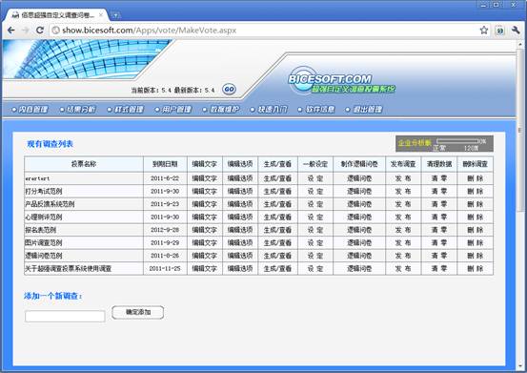The image size is (527, 373).
Task: Click 编辑文字 for erertert survey
Action: [x=204, y=178]
